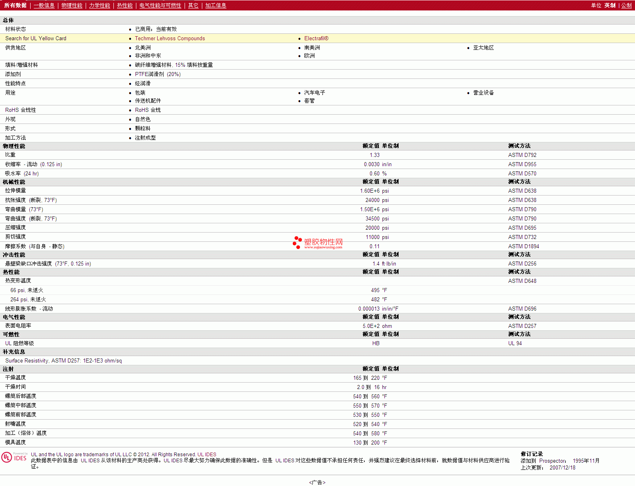Jump to the 热性能 tab
The width and height of the screenshot is (635, 486).
click(x=125, y=6)
